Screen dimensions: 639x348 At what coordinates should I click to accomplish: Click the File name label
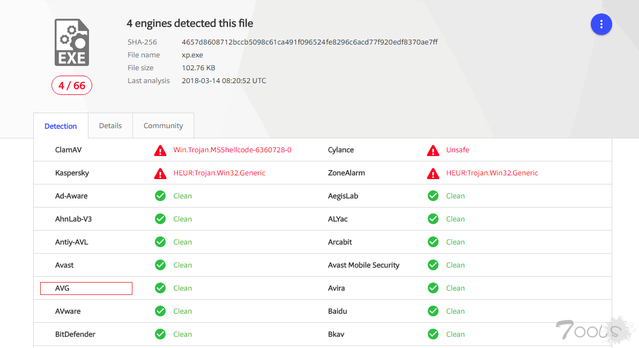(x=144, y=55)
